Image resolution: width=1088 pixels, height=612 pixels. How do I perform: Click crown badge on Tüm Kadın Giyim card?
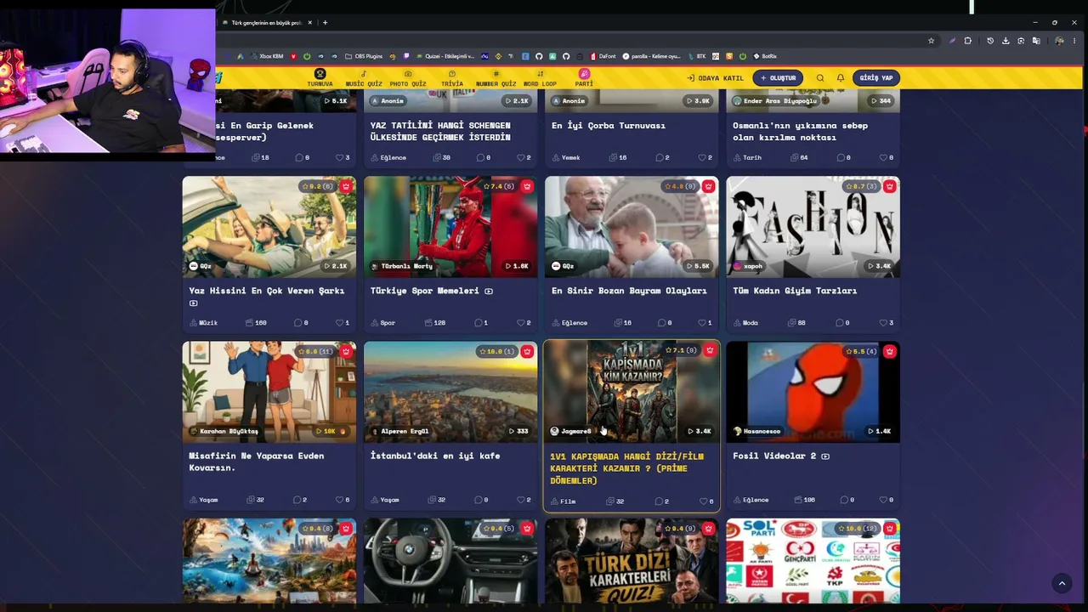point(889,186)
